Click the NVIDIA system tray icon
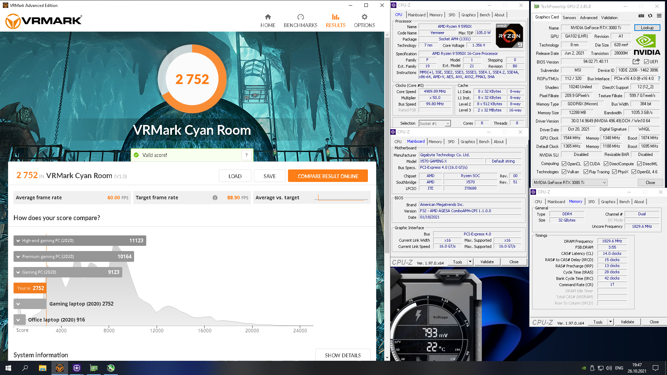This screenshot has height=375, width=667. pos(584,368)
